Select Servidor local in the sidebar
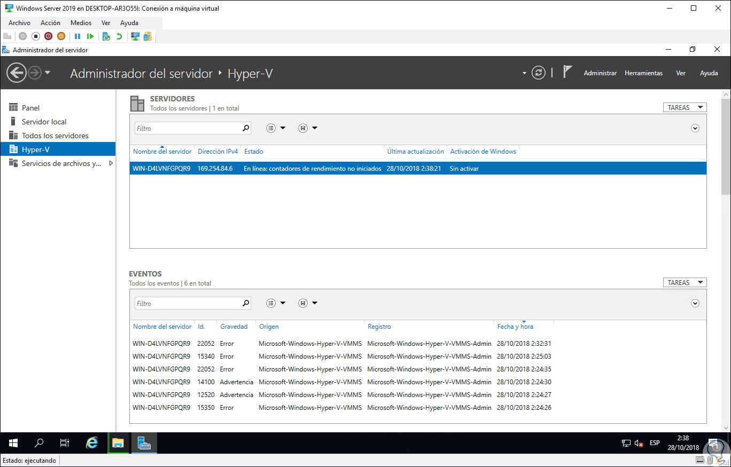This screenshot has width=731, height=467. click(58, 122)
